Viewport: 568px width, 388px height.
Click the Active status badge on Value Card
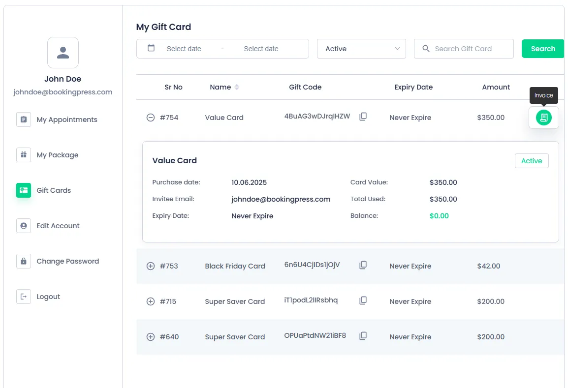point(532,161)
